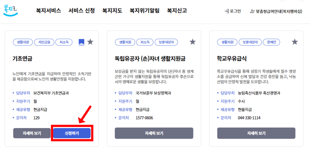Open the 서비스 신청 menu
Viewport: 310px width, 152px height.
click(81, 11)
